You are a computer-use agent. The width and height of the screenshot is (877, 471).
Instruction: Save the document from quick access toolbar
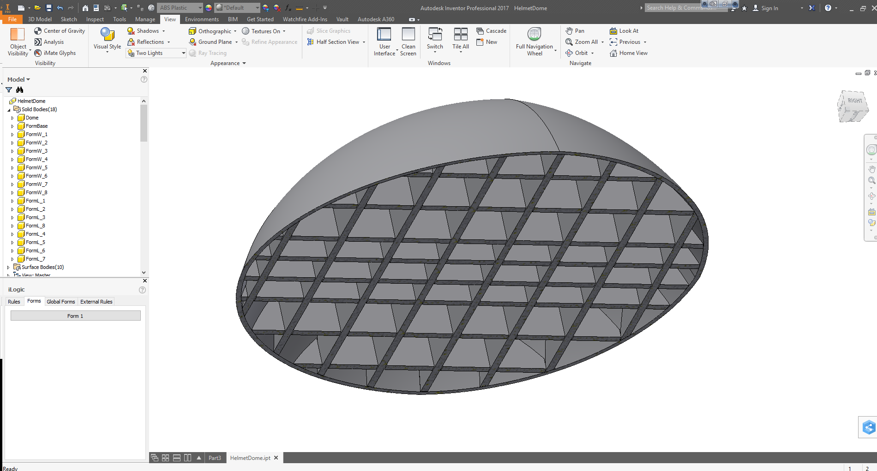click(x=49, y=8)
